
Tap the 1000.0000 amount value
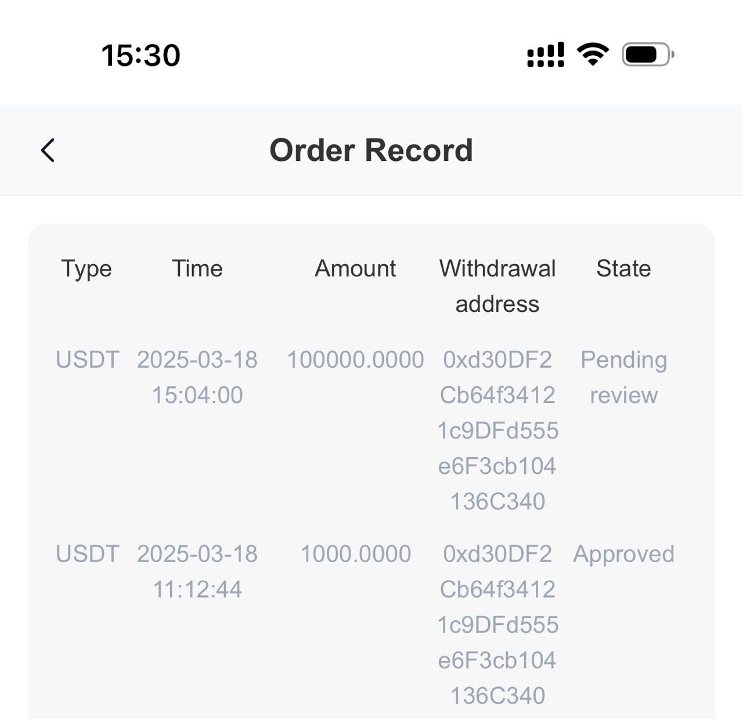(x=355, y=553)
